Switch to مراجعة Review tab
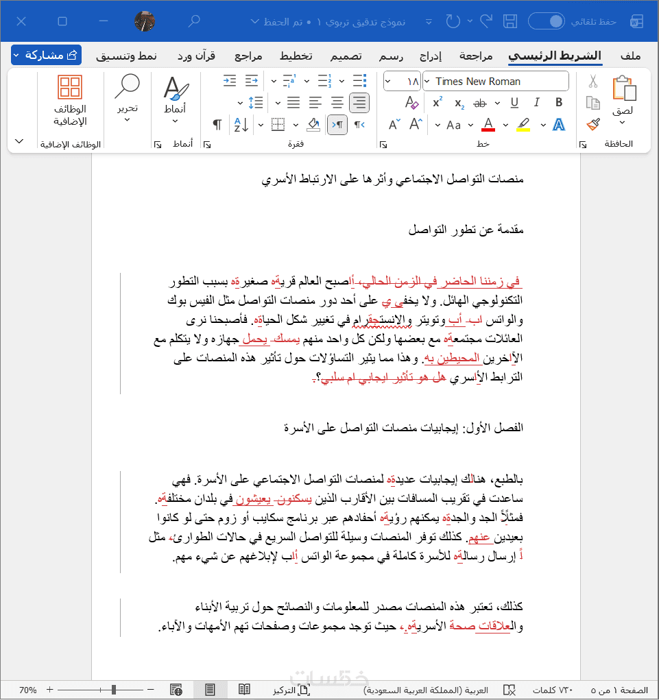The image size is (659, 700). point(476,56)
